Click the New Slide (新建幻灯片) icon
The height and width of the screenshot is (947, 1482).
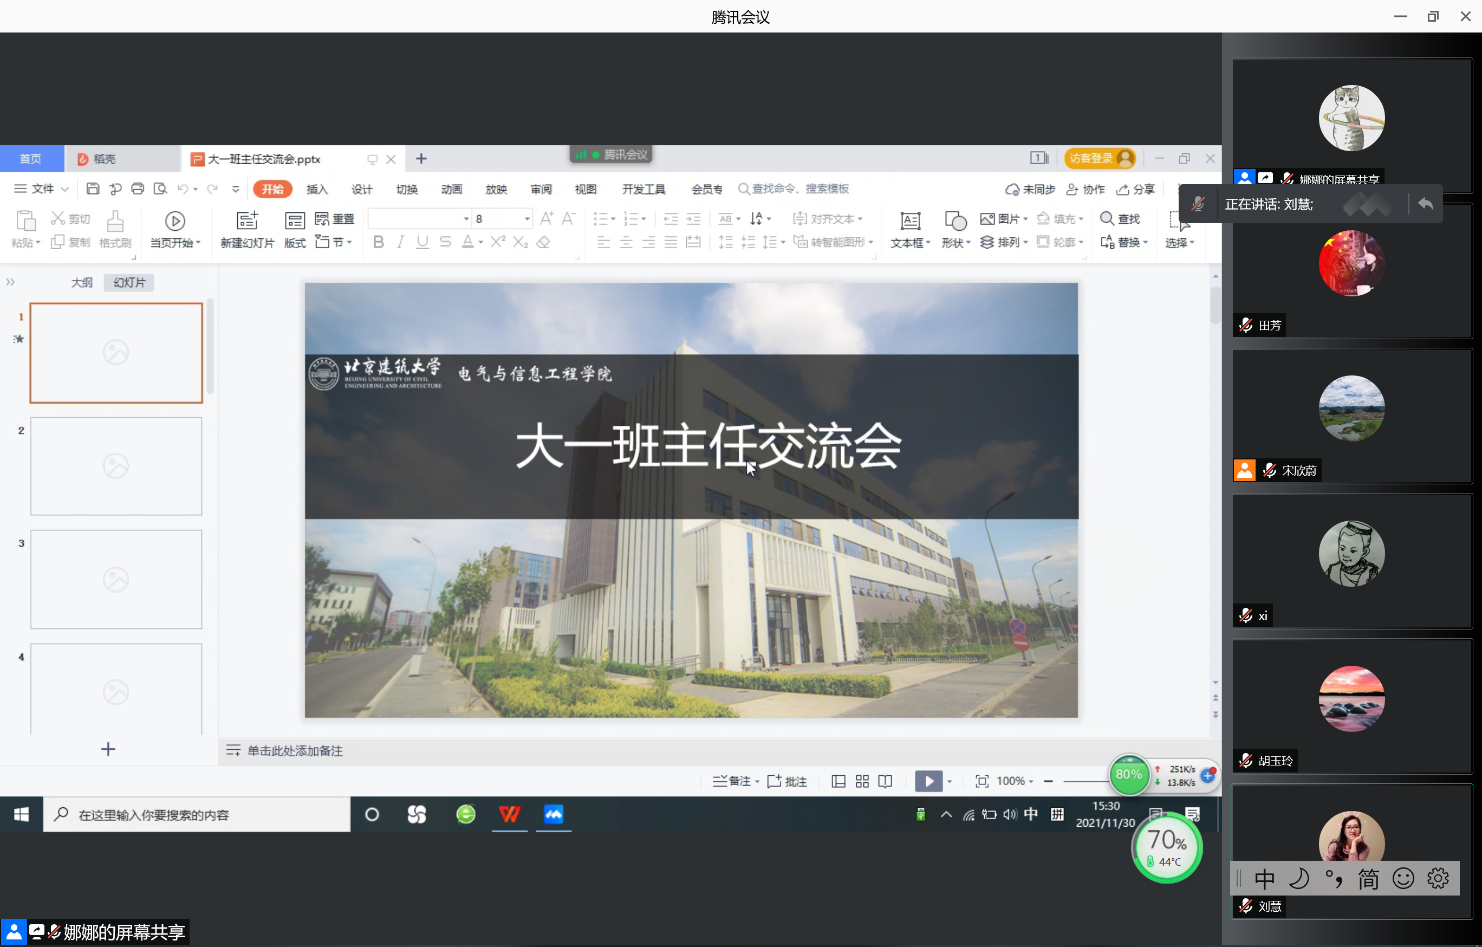click(x=247, y=221)
